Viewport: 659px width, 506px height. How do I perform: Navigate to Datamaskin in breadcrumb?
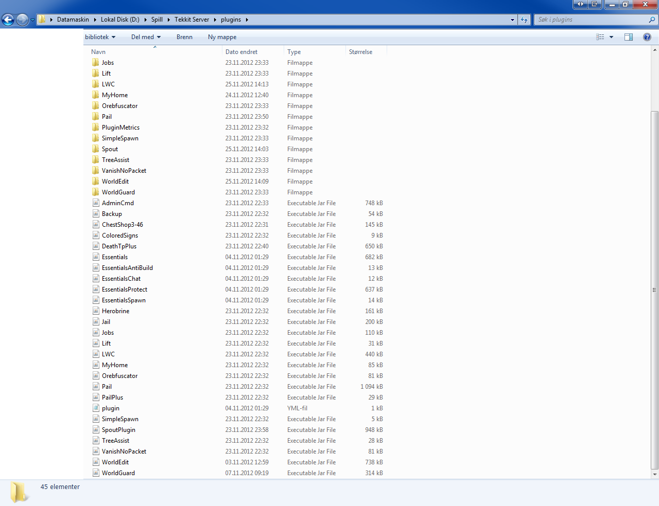click(x=73, y=20)
